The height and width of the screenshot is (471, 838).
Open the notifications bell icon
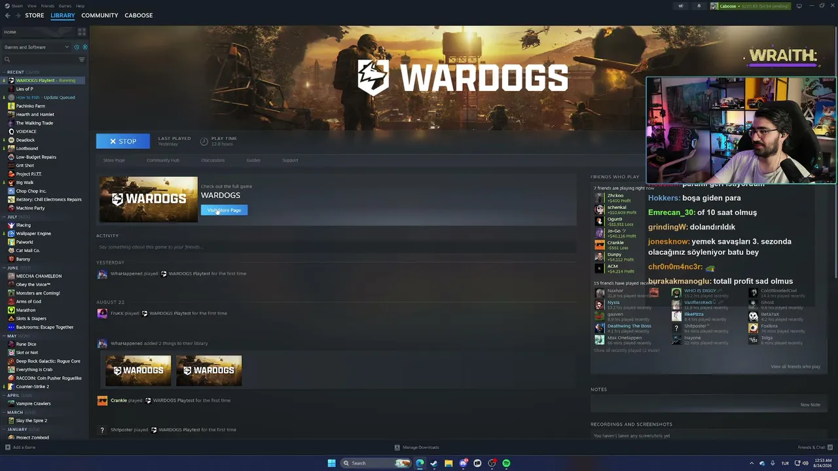699,6
